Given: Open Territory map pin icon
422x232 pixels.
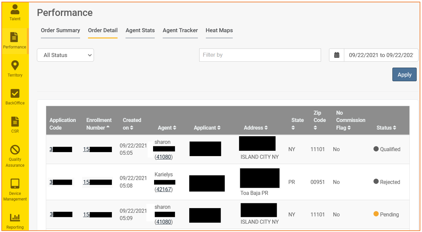Looking at the screenshot, I should (15, 65).
